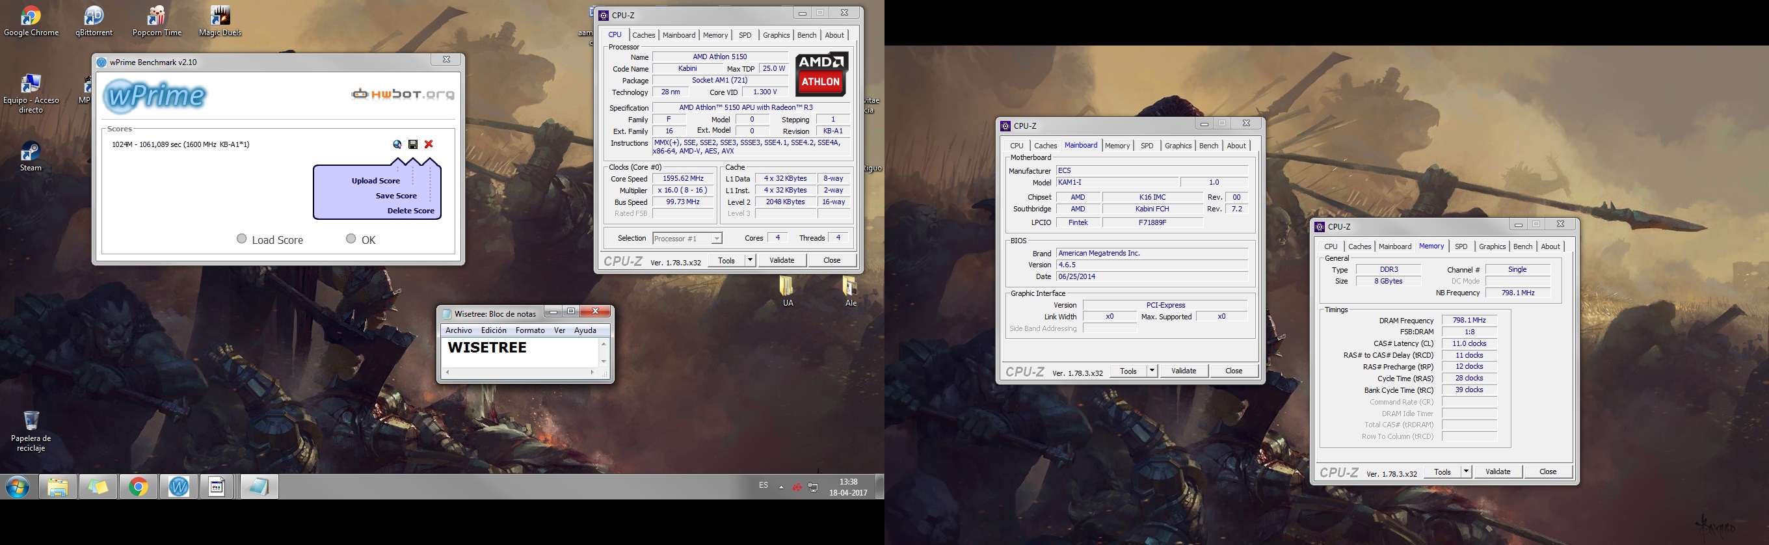Open Popcorn Time desktop icon

point(157,21)
